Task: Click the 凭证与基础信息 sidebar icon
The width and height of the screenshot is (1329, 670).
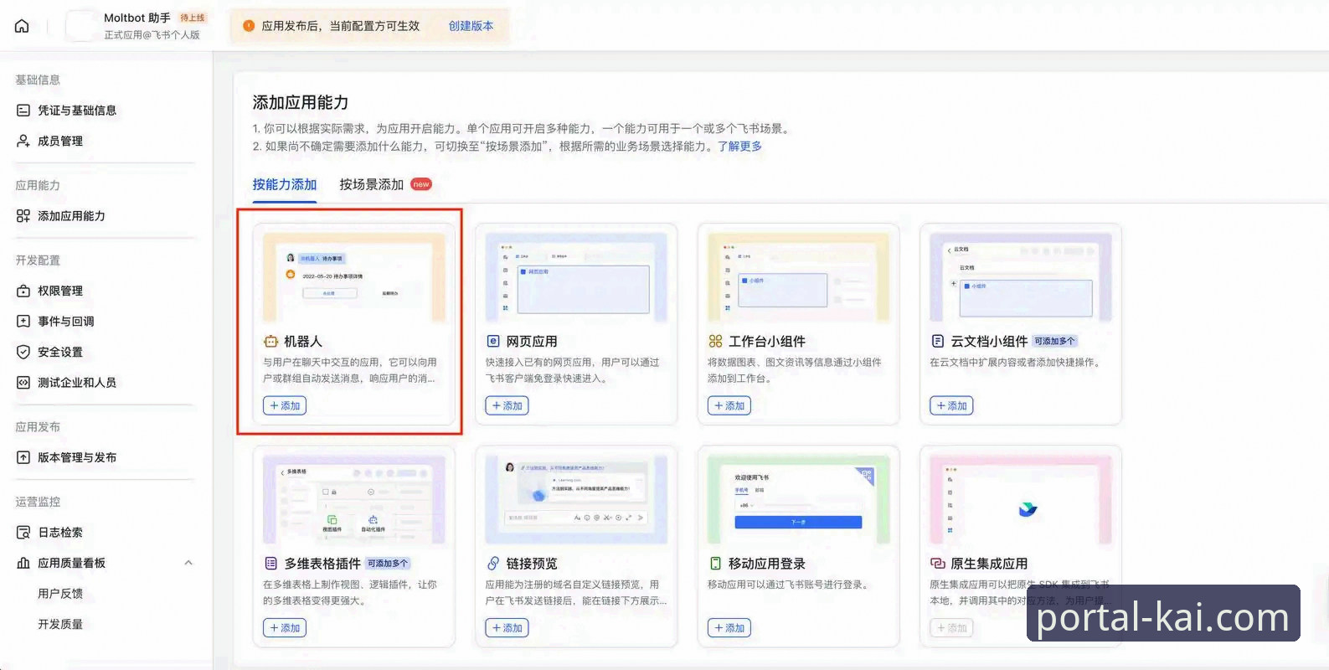Action: (x=23, y=111)
